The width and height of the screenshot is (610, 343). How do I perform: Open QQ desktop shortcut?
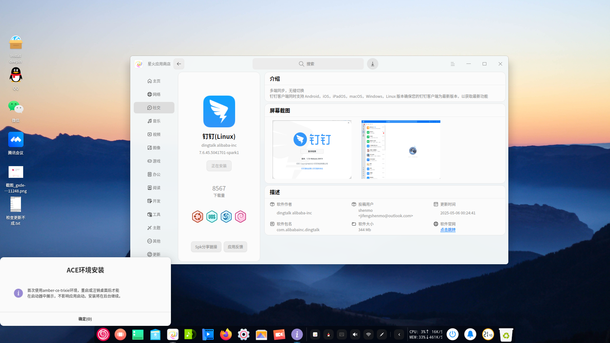point(16,78)
